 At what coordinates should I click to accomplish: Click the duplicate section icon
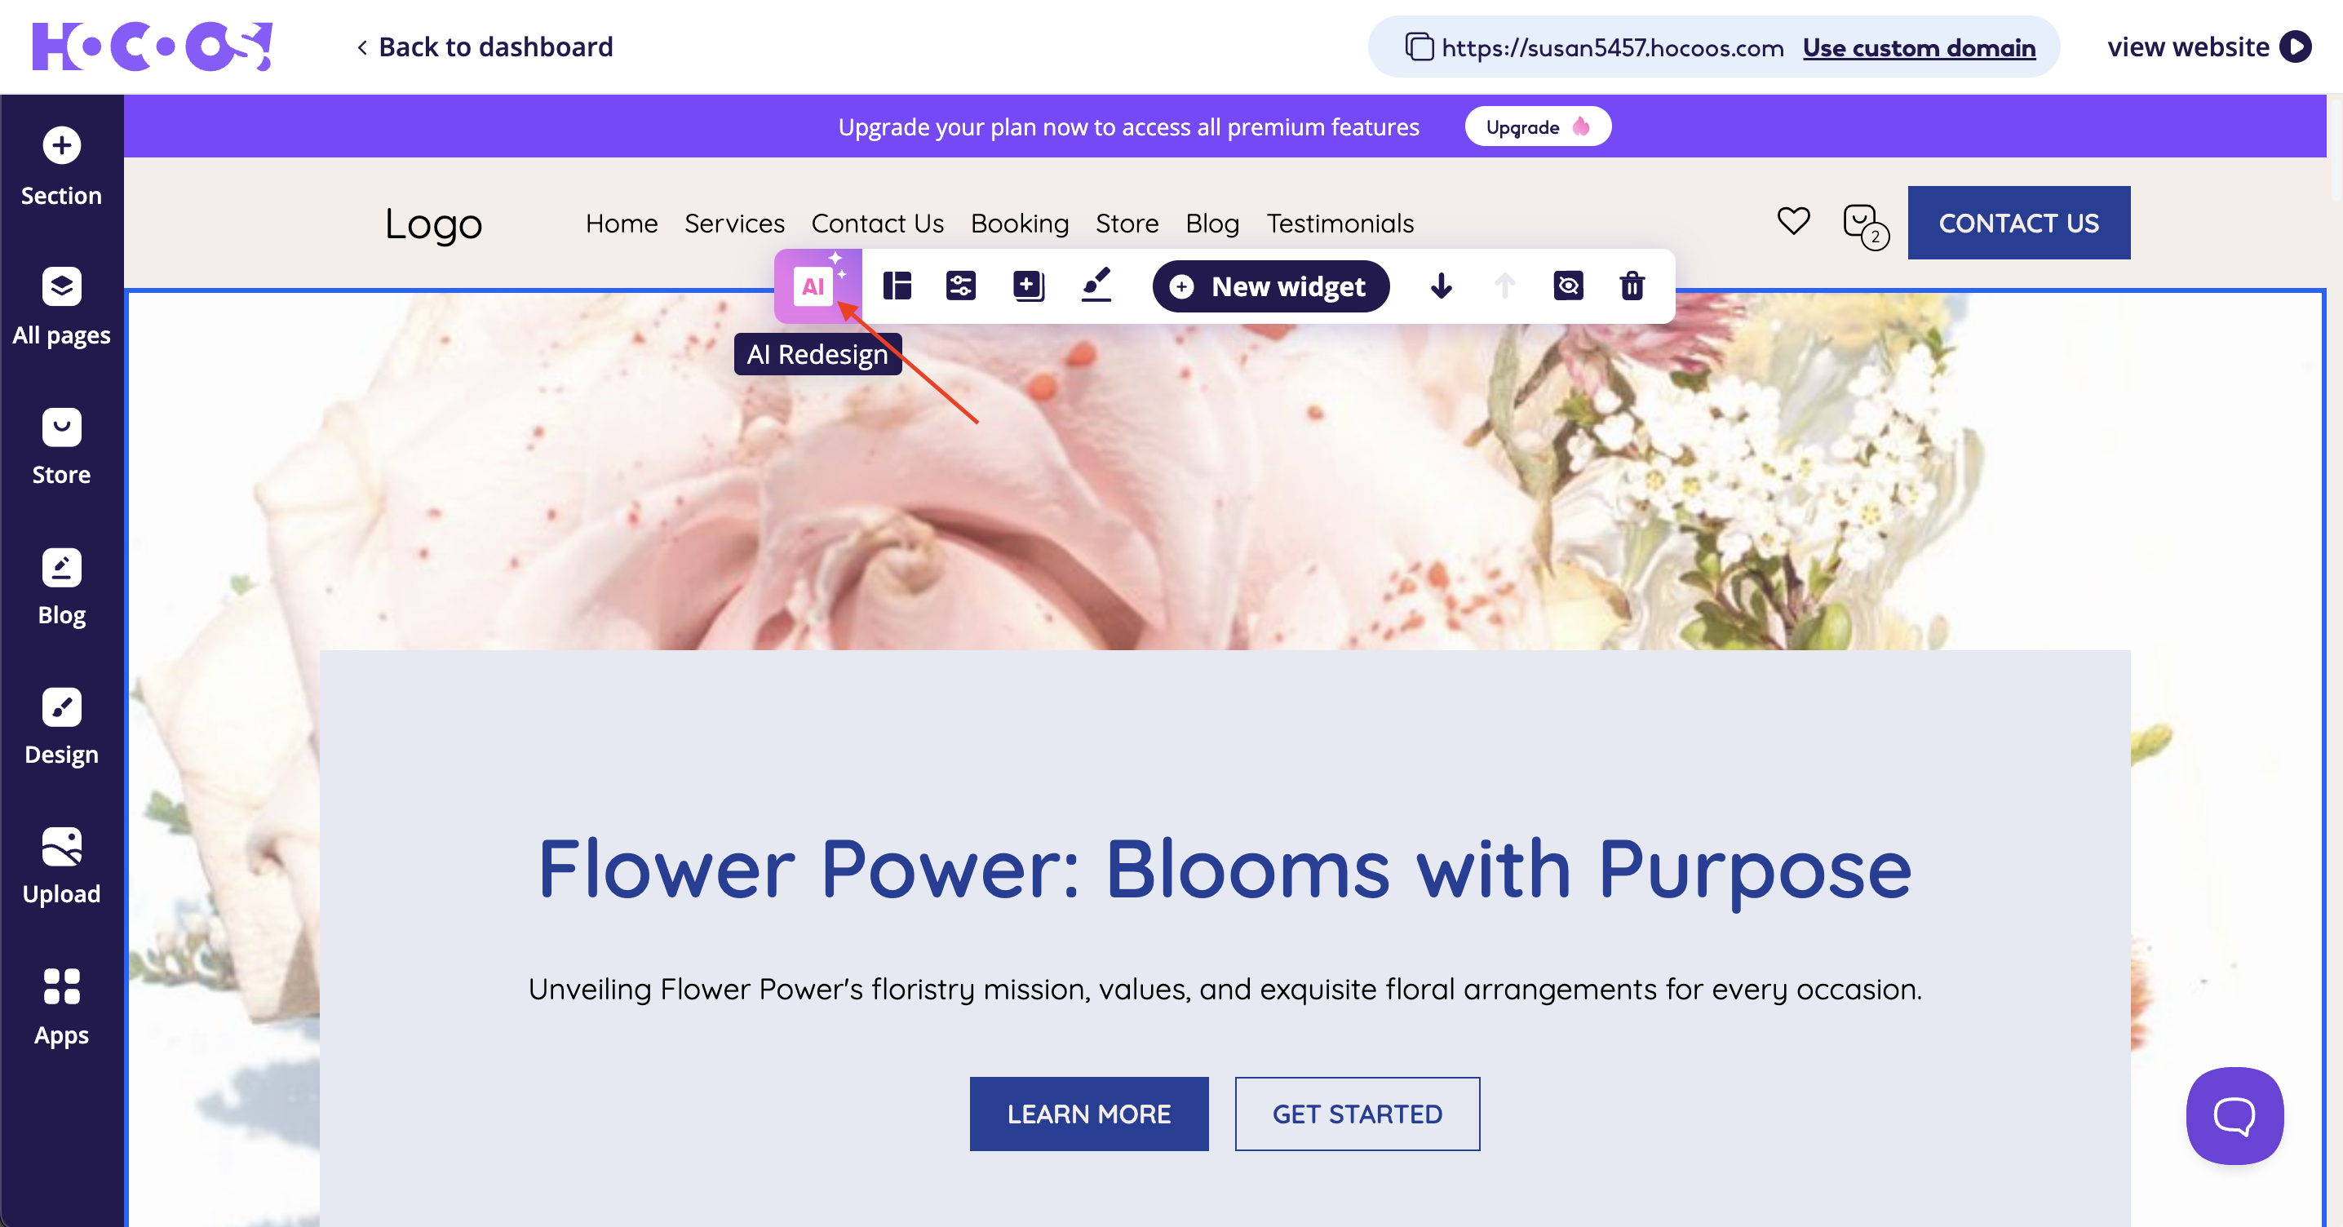1028,286
